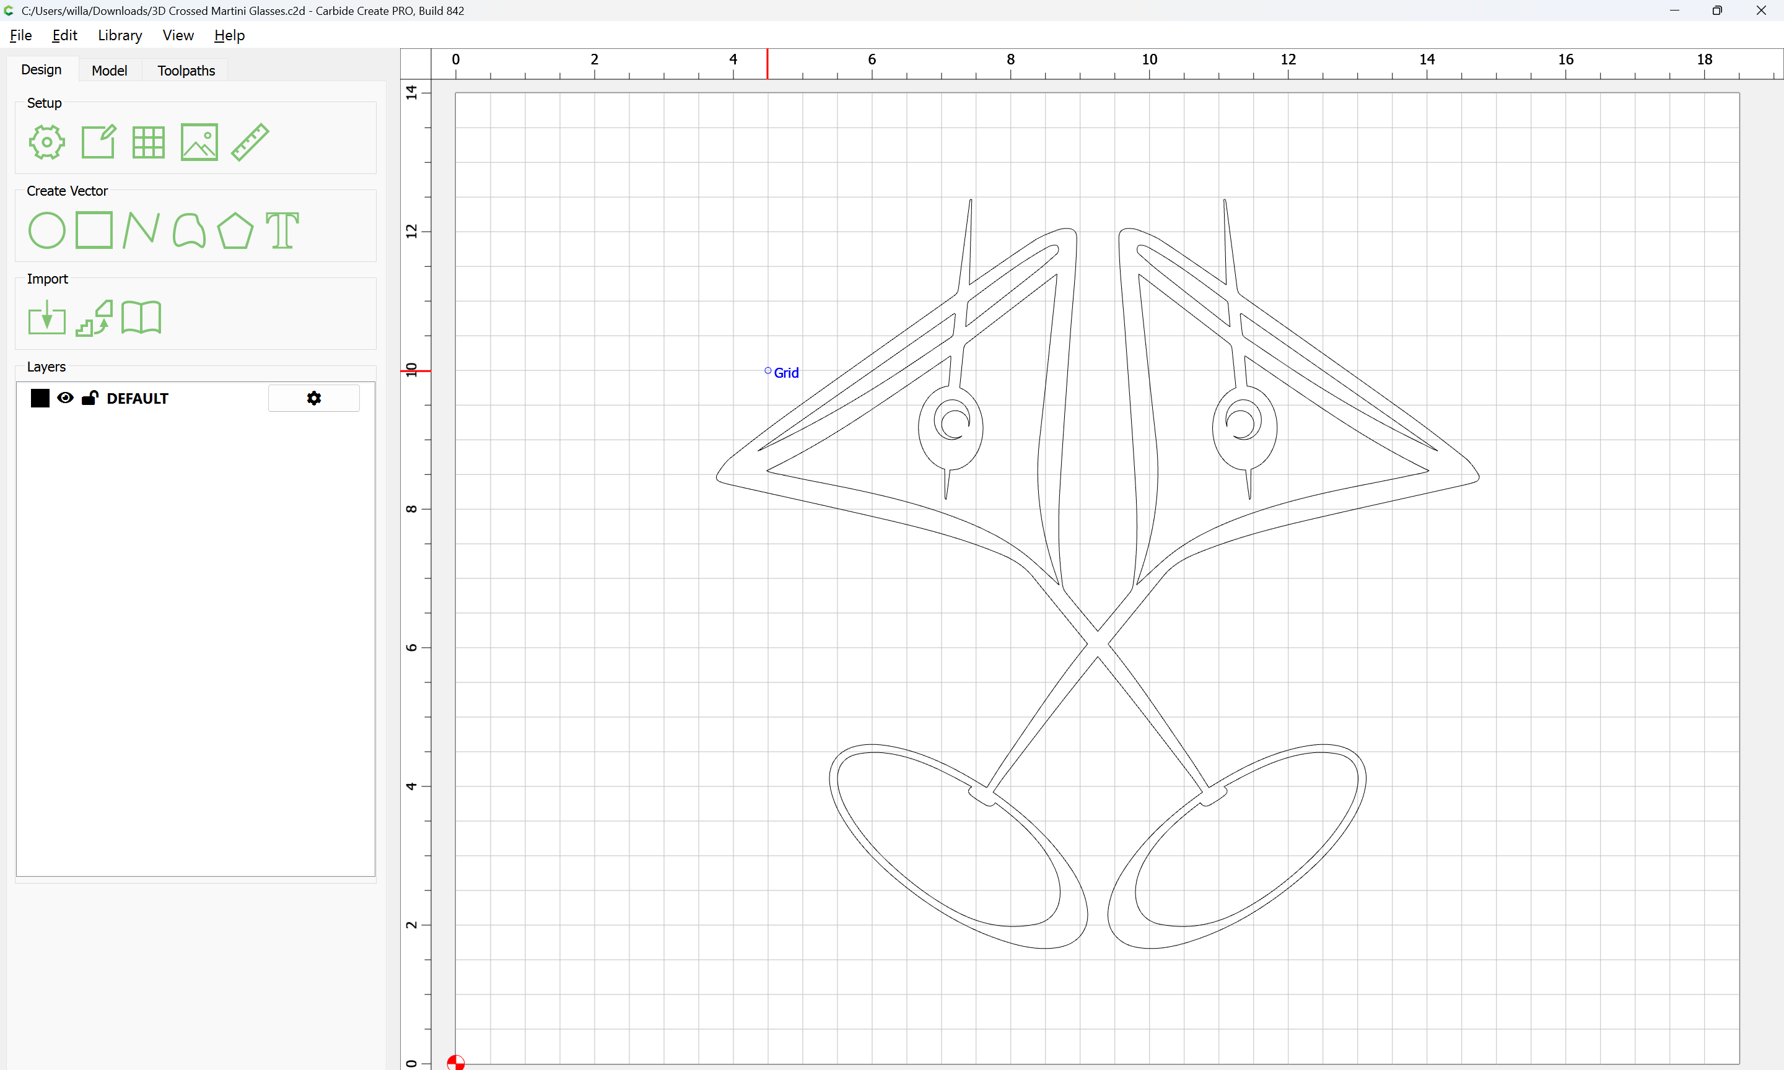Switch to the Toolpaths tab
The image size is (1784, 1070).
[186, 71]
